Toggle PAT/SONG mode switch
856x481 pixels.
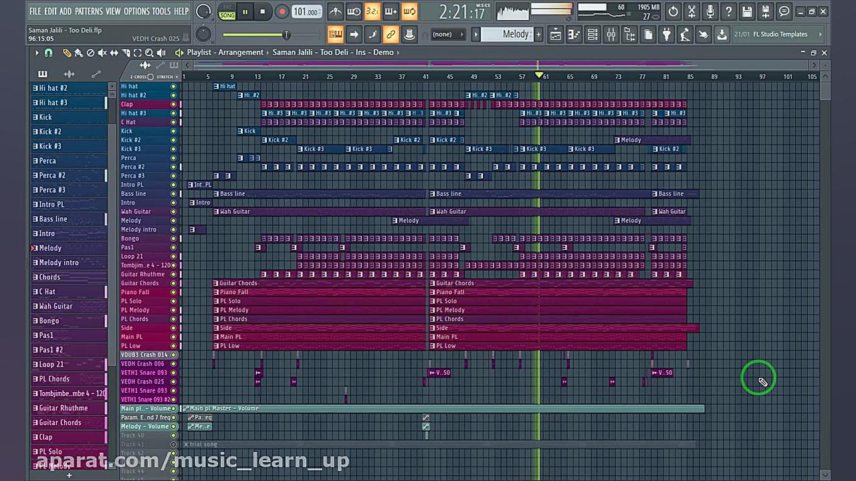(227, 11)
